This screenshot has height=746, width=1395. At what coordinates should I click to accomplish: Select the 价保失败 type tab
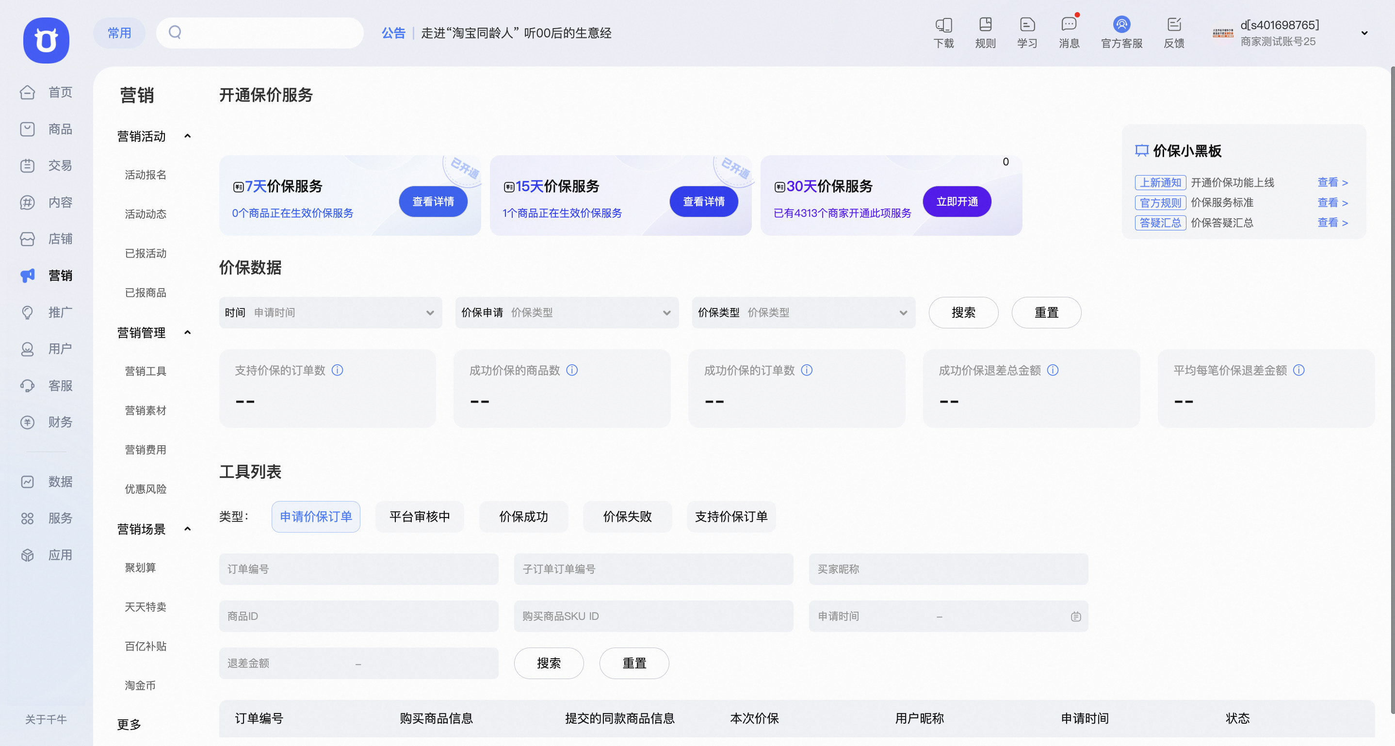pyautogui.click(x=628, y=517)
